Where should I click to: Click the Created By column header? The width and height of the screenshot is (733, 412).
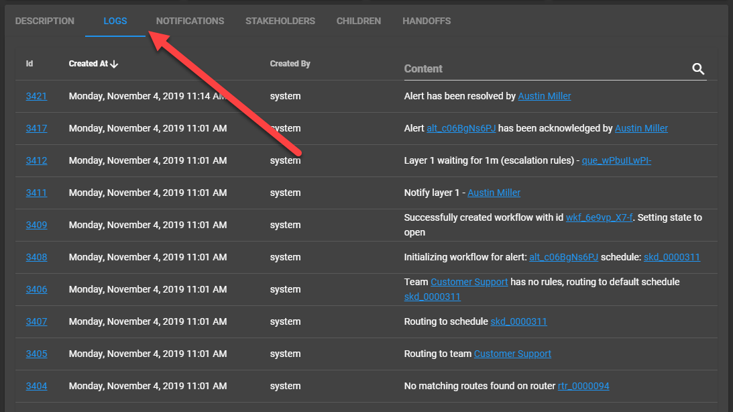click(x=290, y=64)
